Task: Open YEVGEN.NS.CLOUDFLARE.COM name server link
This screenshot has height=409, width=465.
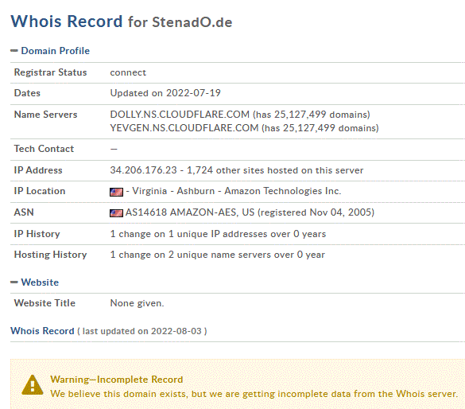Action: click(x=184, y=128)
